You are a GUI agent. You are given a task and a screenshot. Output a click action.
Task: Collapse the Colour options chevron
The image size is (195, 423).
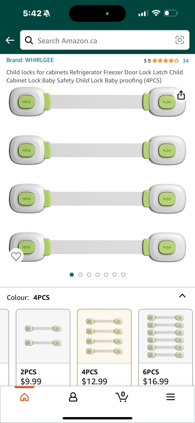[x=182, y=296]
